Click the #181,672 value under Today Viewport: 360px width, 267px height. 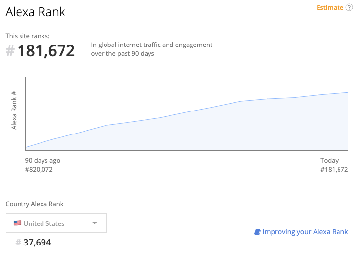coord(334,170)
